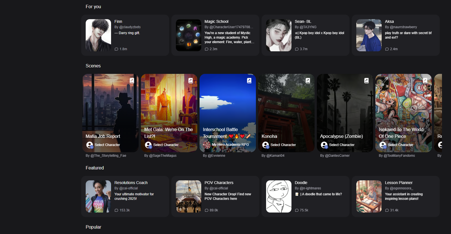Click chat count icon on Resolutions Coach card
451x234 pixels.
click(116, 210)
